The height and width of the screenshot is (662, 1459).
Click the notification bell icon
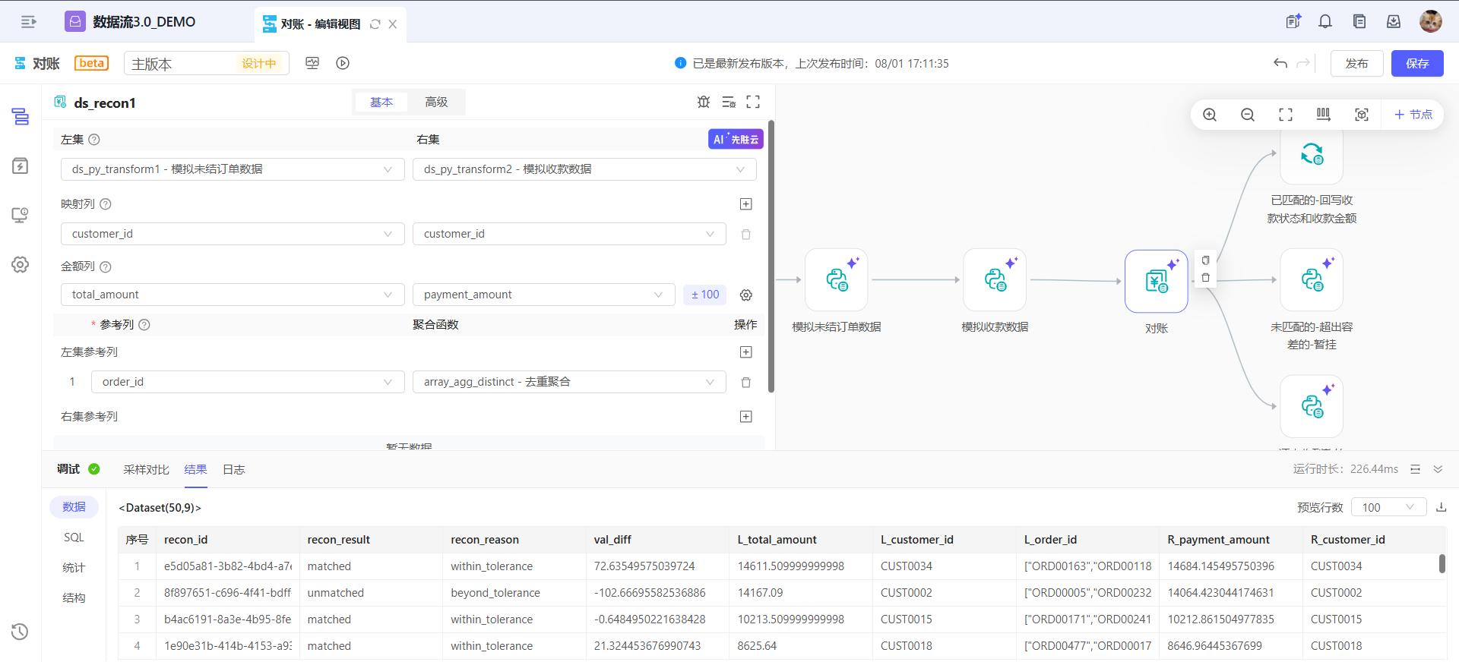[x=1325, y=21]
